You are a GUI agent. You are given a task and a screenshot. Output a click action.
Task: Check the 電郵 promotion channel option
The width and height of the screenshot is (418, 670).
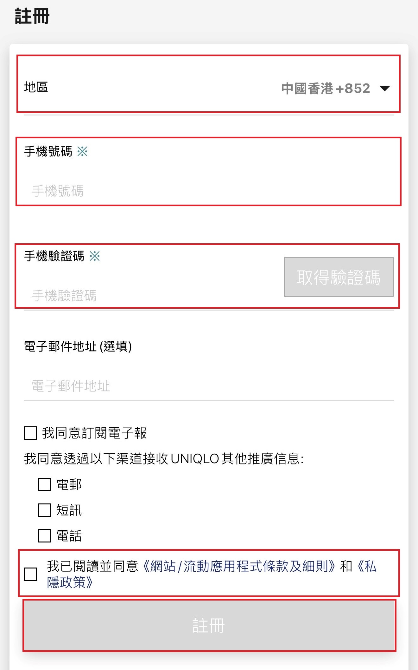[44, 484]
